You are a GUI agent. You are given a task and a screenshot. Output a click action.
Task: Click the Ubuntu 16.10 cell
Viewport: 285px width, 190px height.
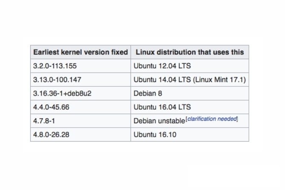[x=190, y=135]
